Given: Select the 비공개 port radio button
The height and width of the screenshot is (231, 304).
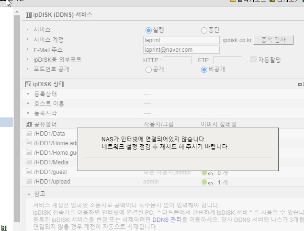Looking at the screenshot, I should pos(204,69).
